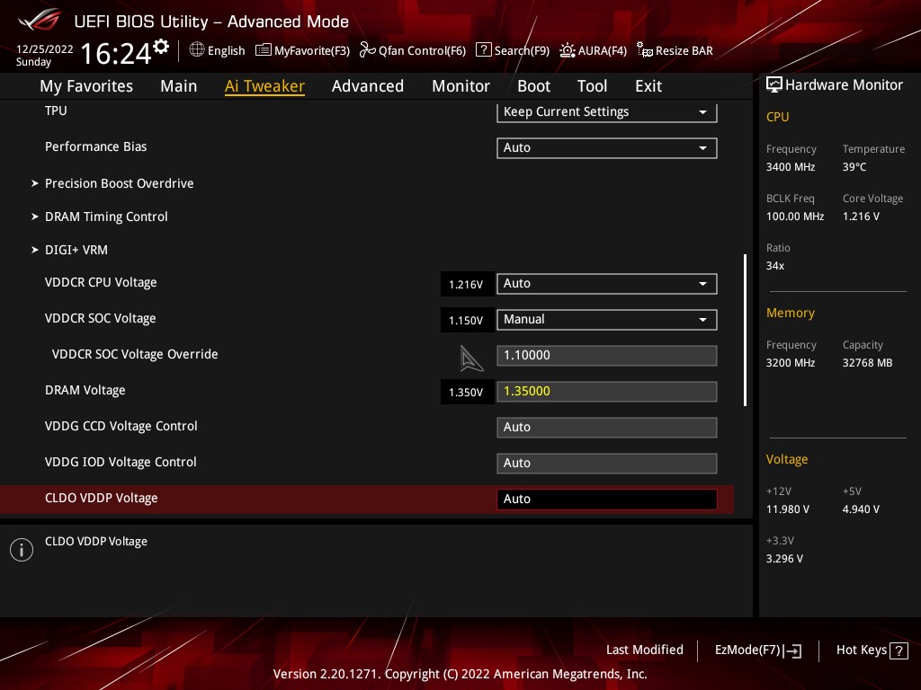
Task: Click the Sunday weekday text
Action: (33, 62)
